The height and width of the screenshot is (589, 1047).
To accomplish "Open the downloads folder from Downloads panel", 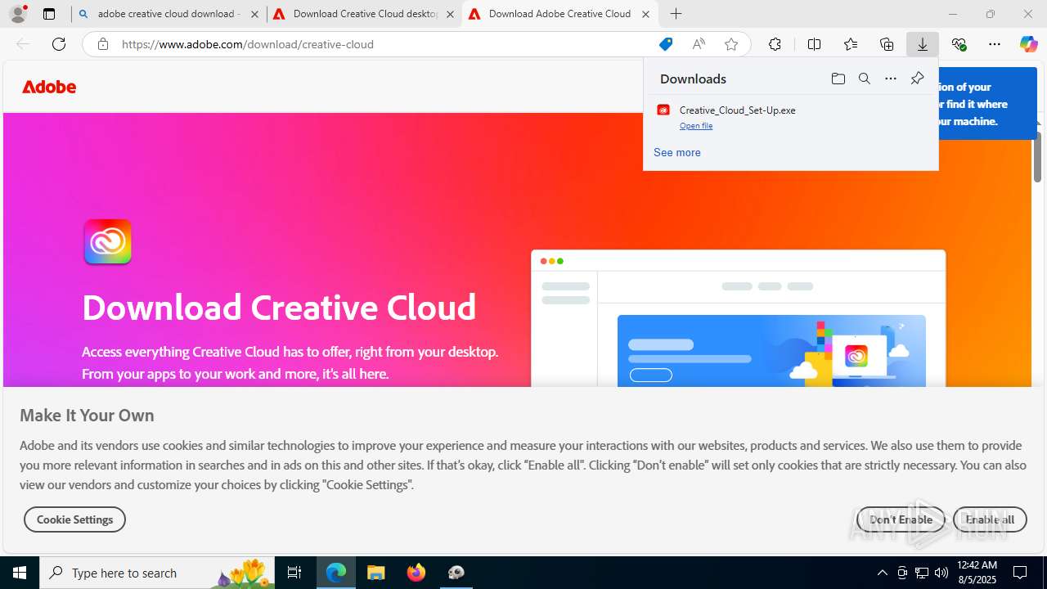I will pos(838,79).
